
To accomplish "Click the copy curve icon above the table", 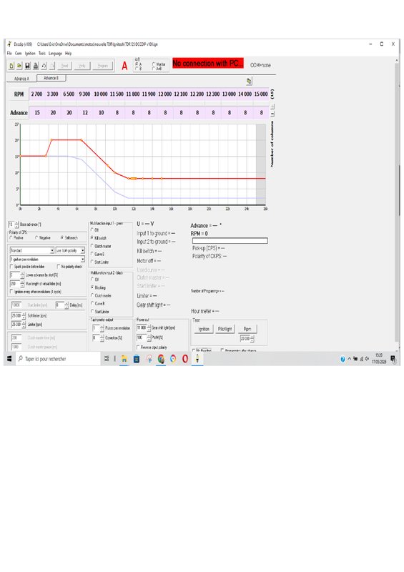I will click(x=249, y=81).
